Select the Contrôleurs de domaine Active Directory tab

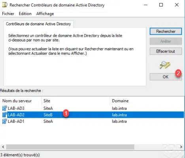[38, 24]
